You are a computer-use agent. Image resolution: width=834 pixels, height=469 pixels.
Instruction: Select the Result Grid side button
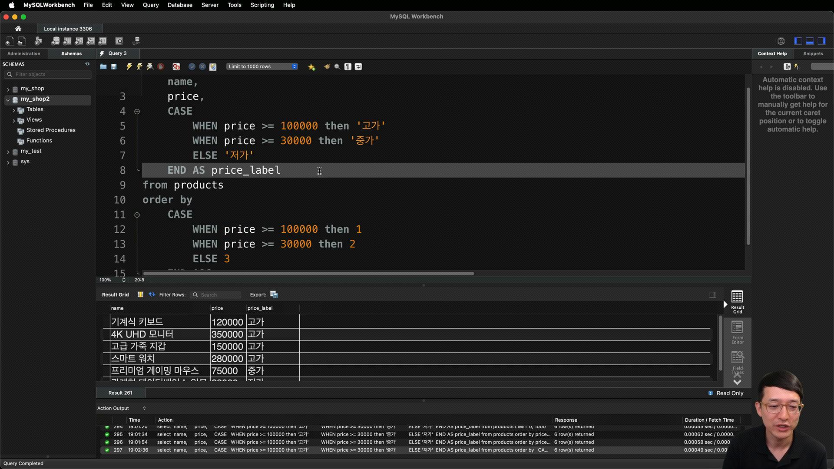coord(737,302)
